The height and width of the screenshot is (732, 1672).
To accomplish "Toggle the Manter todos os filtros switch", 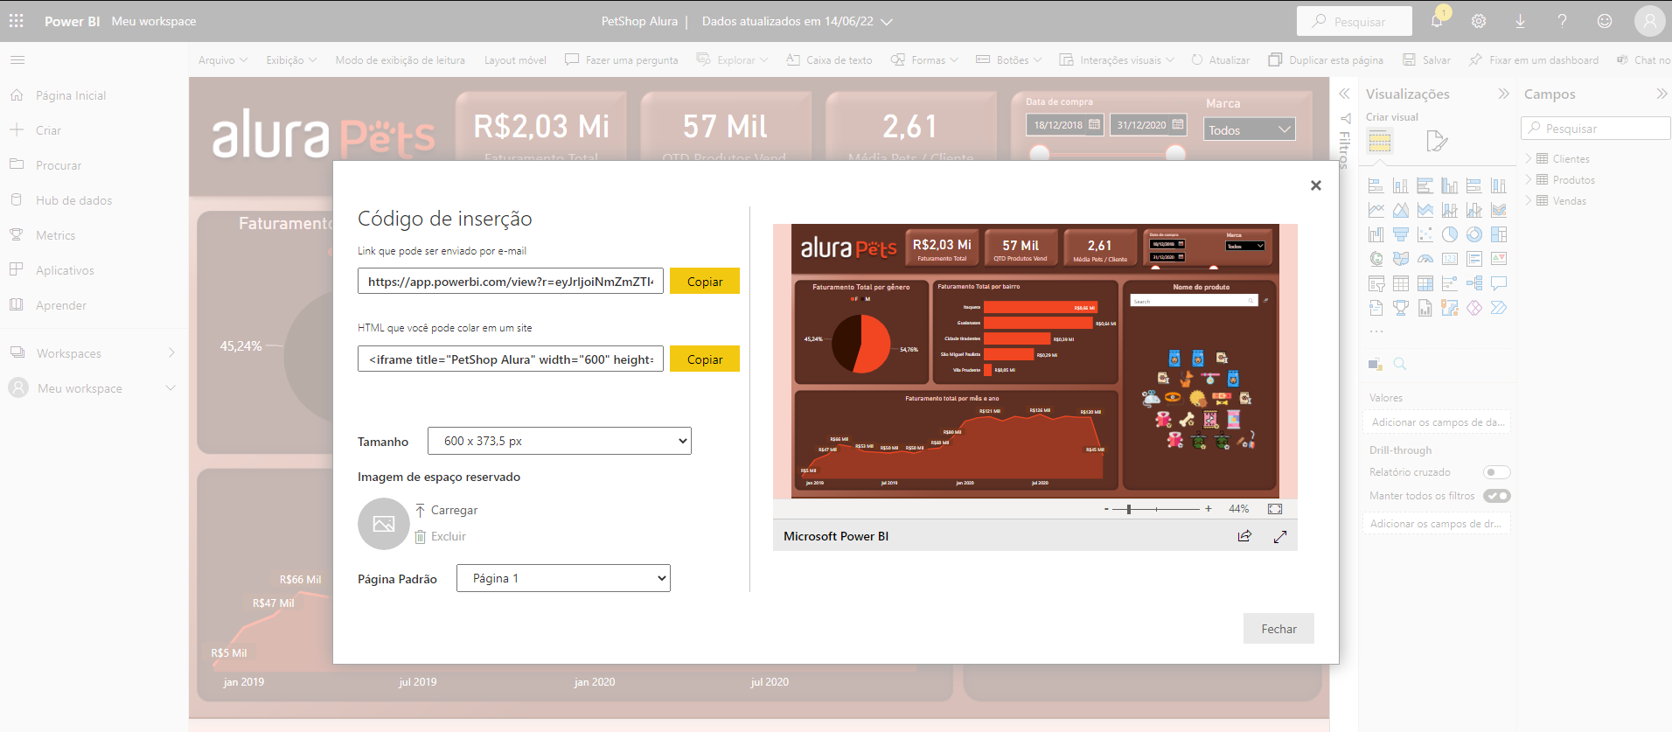I will point(1497,496).
